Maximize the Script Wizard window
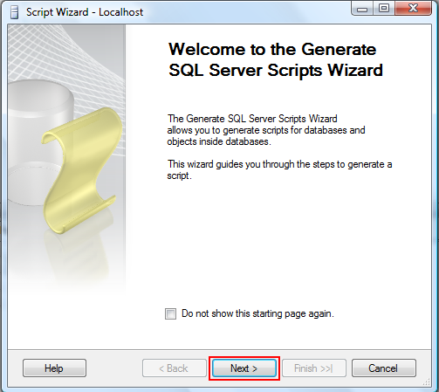Image resolution: width=439 pixels, height=392 pixels. coord(384,8)
